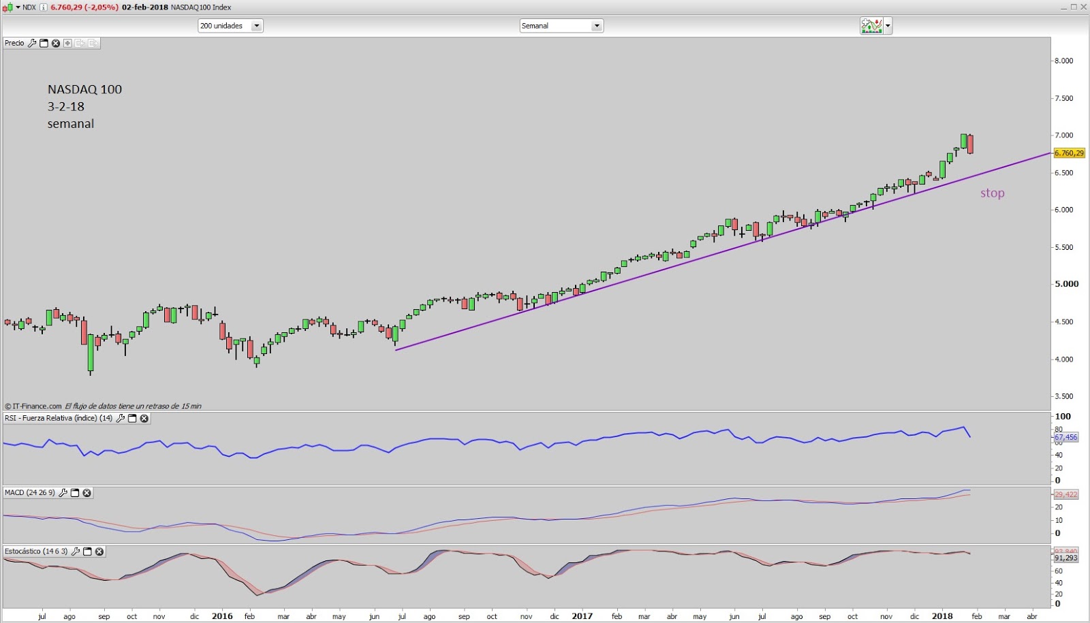Click the IT-Finance.com copyright text
The width and height of the screenshot is (1090, 623).
(x=33, y=406)
